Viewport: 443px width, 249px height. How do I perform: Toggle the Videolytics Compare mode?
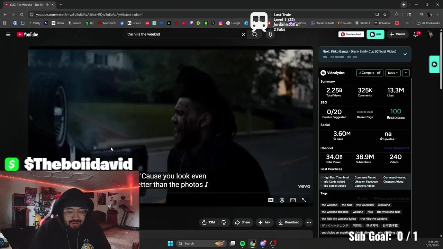tap(370, 73)
